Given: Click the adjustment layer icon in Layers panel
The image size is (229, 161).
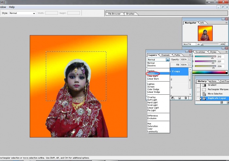Looking at the screenshot, I should pos(173,98).
